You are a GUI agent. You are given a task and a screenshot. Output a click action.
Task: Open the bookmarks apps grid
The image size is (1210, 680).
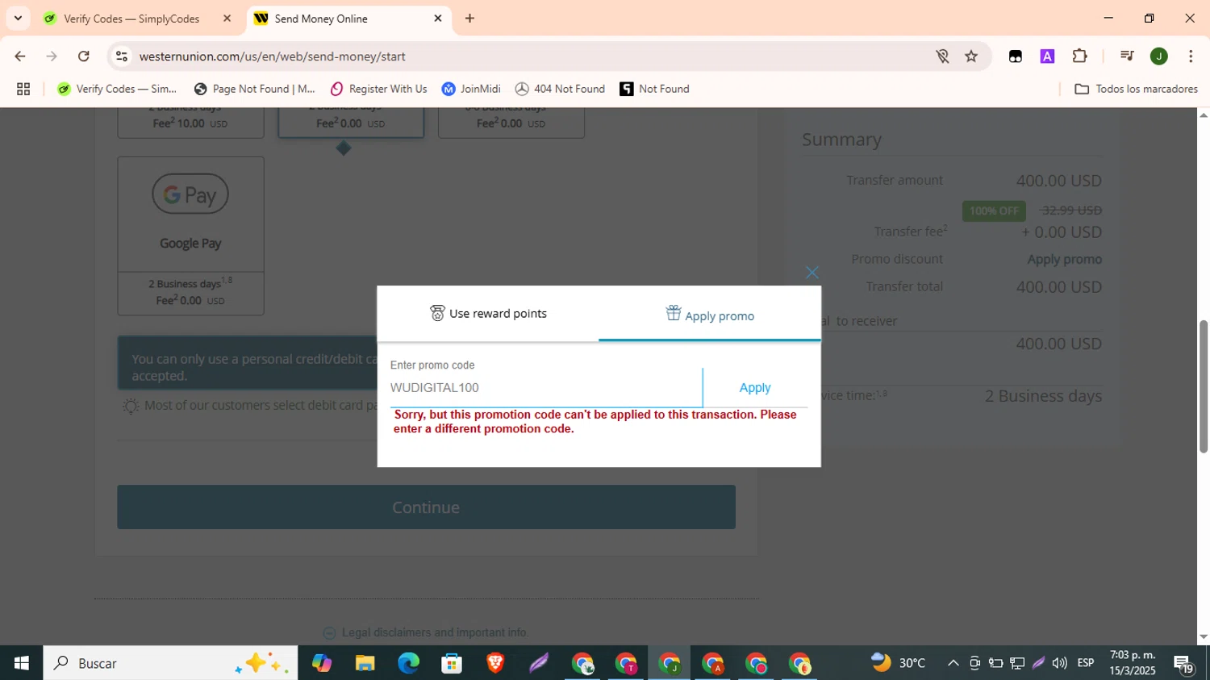(23, 89)
